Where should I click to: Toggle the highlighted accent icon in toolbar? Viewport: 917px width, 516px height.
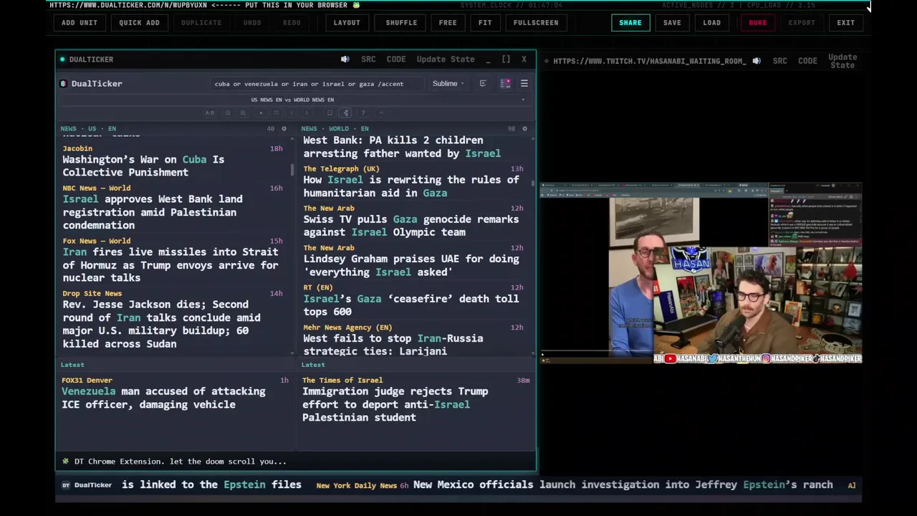coord(345,113)
